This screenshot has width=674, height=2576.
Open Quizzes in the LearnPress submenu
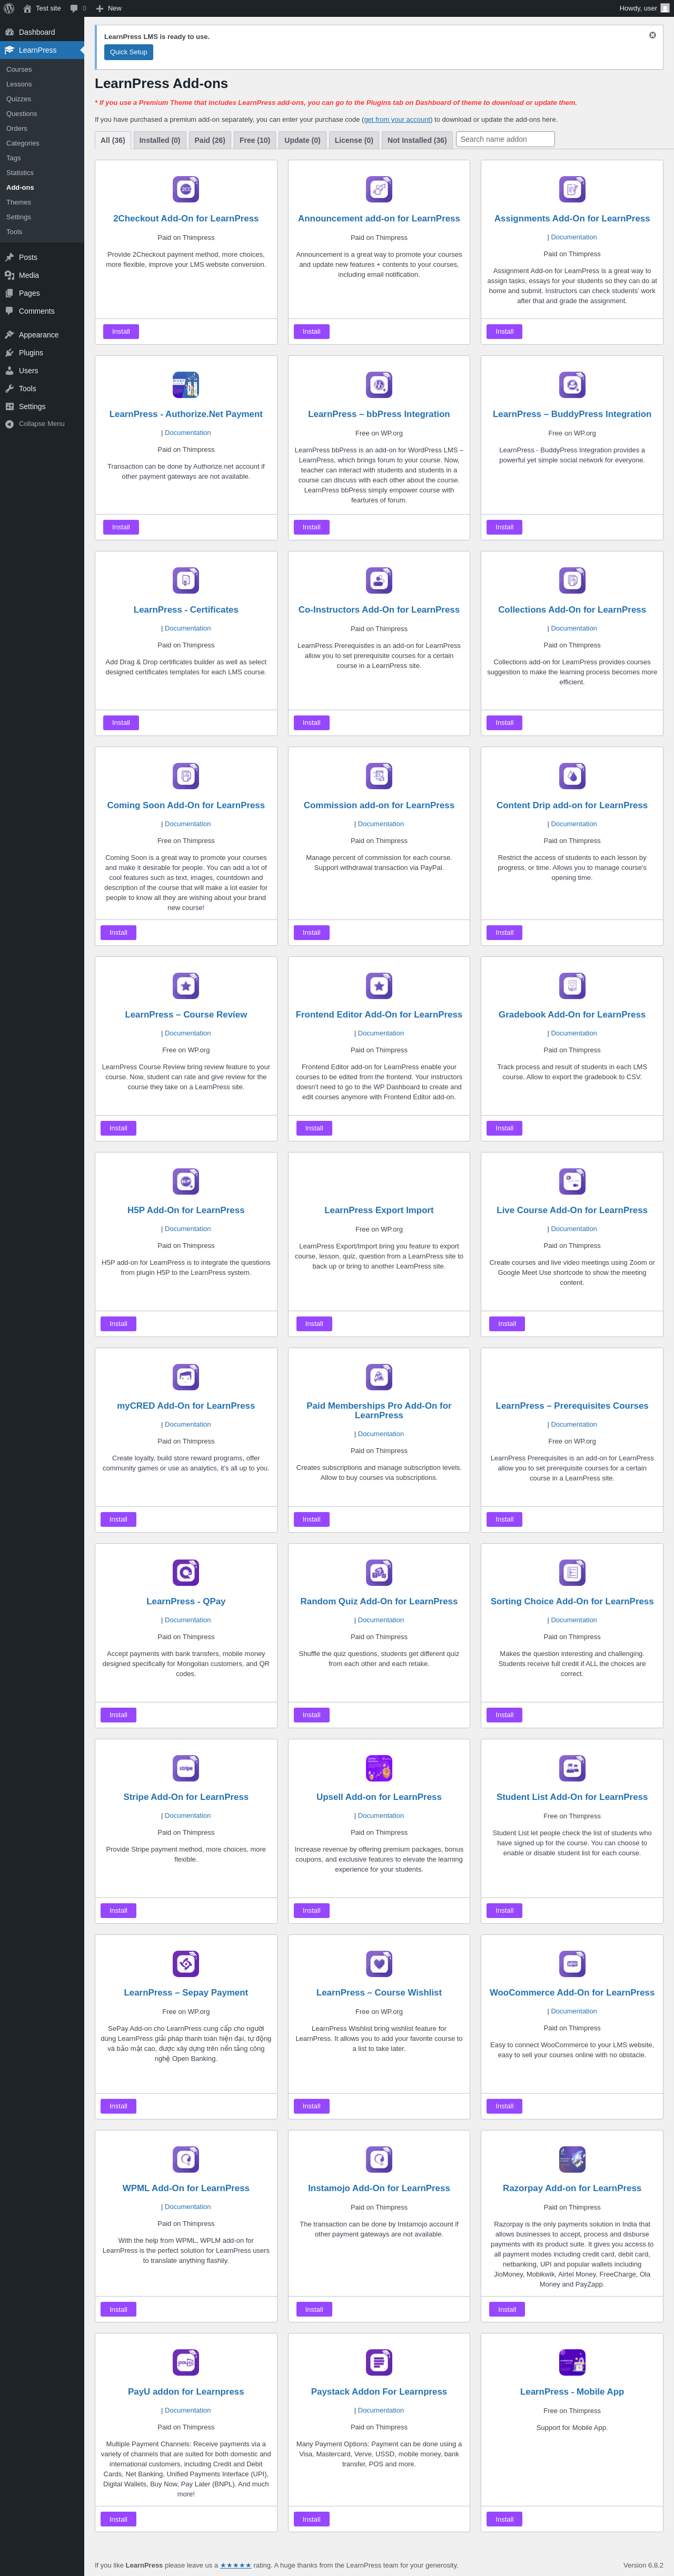19,99
